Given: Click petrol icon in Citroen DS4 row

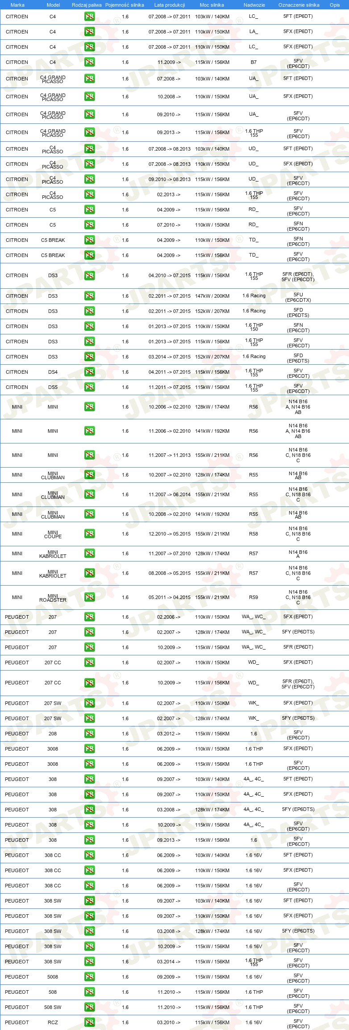Looking at the screenshot, I should 89,372.
